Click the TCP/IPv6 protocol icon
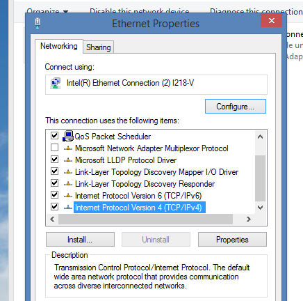 coord(68,196)
